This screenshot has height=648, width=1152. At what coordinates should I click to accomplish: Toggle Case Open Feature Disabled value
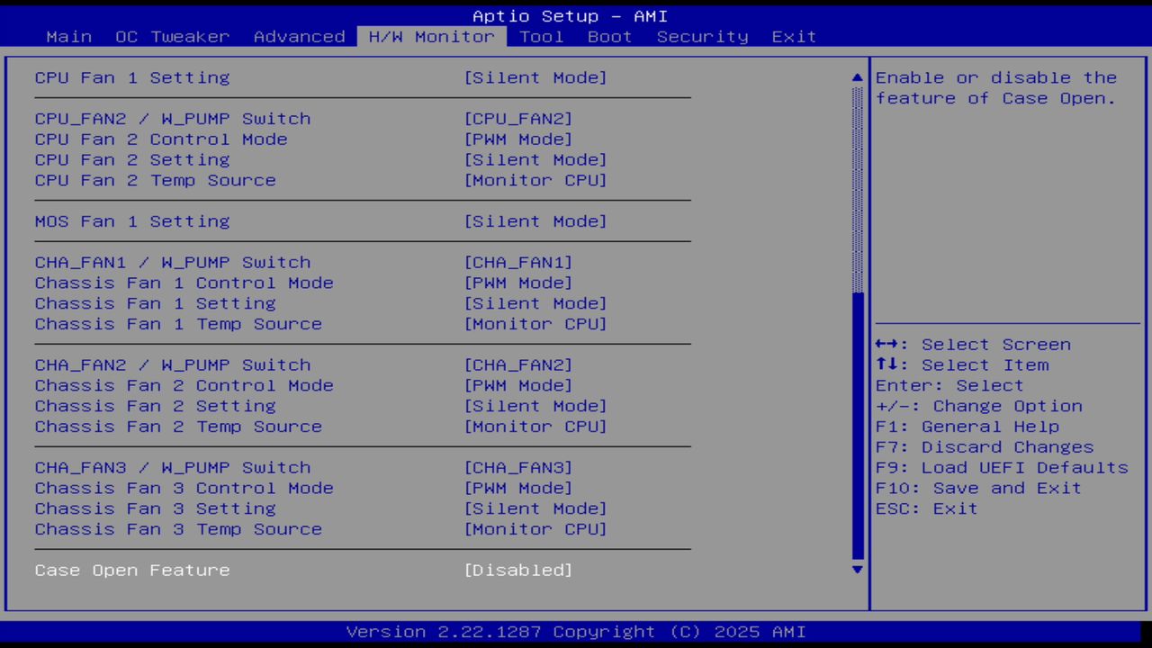point(517,571)
